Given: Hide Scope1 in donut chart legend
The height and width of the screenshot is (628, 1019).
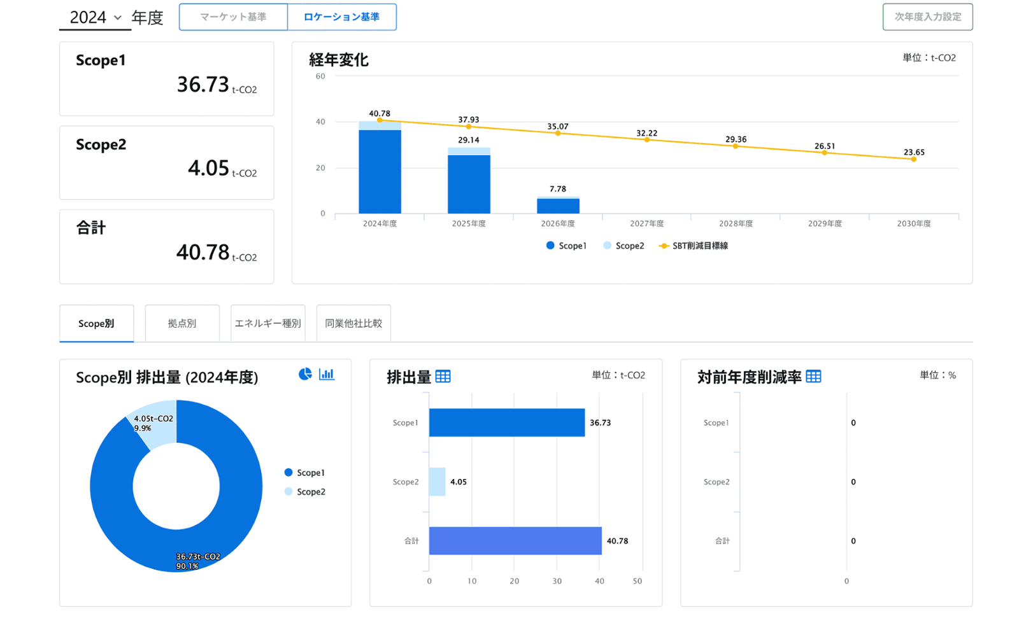Looking at the screenshot, I should tap(304, 473).
